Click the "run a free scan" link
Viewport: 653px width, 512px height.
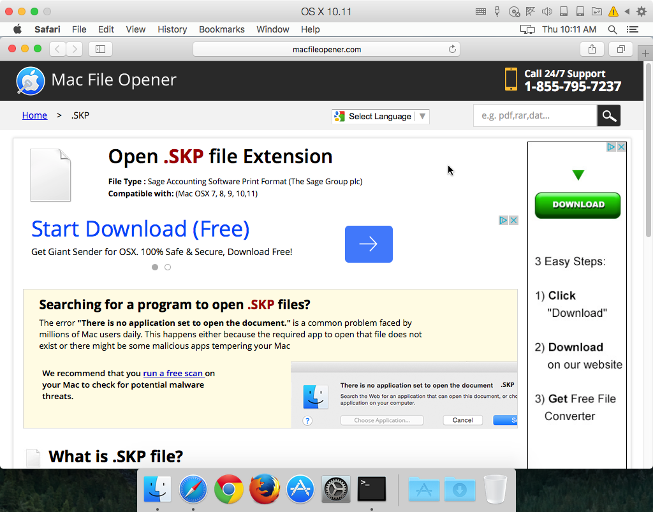click(173, 373)
